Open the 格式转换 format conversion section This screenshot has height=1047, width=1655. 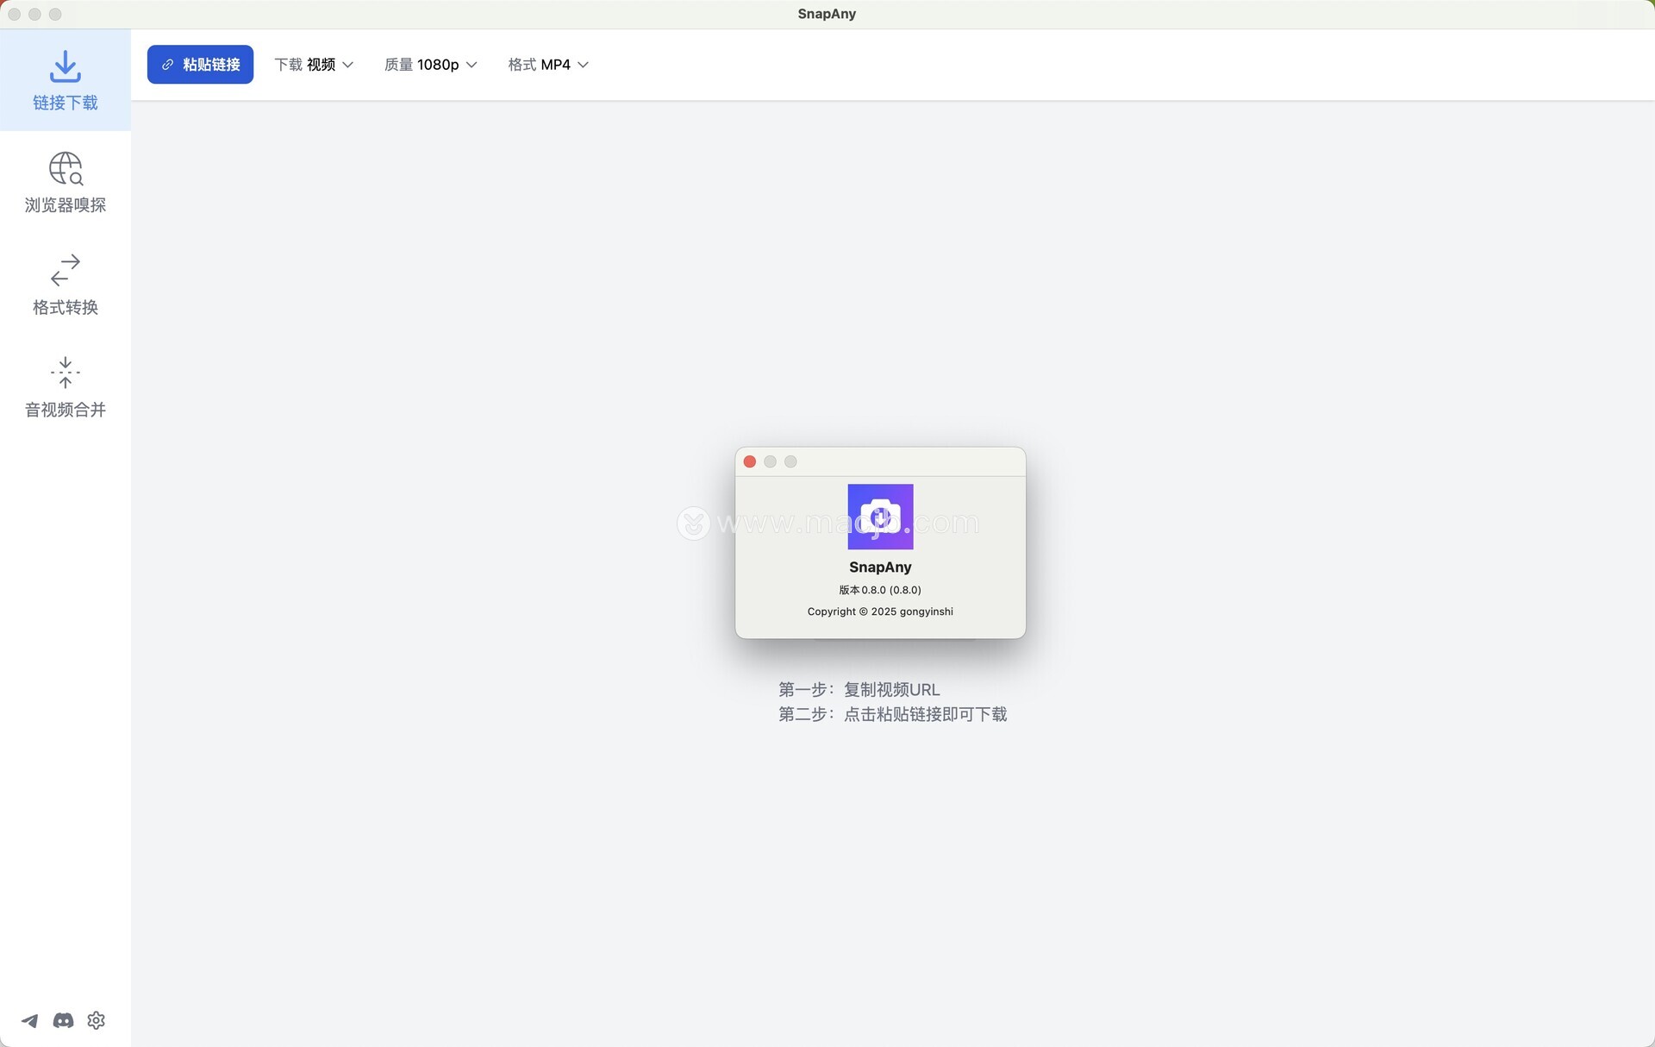click(x=66, y=285)
